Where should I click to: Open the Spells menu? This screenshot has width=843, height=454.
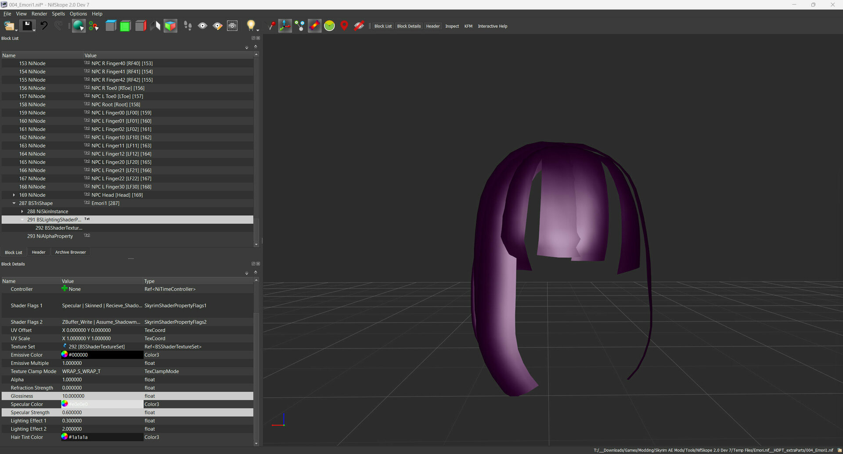click(x=58, y=14)
